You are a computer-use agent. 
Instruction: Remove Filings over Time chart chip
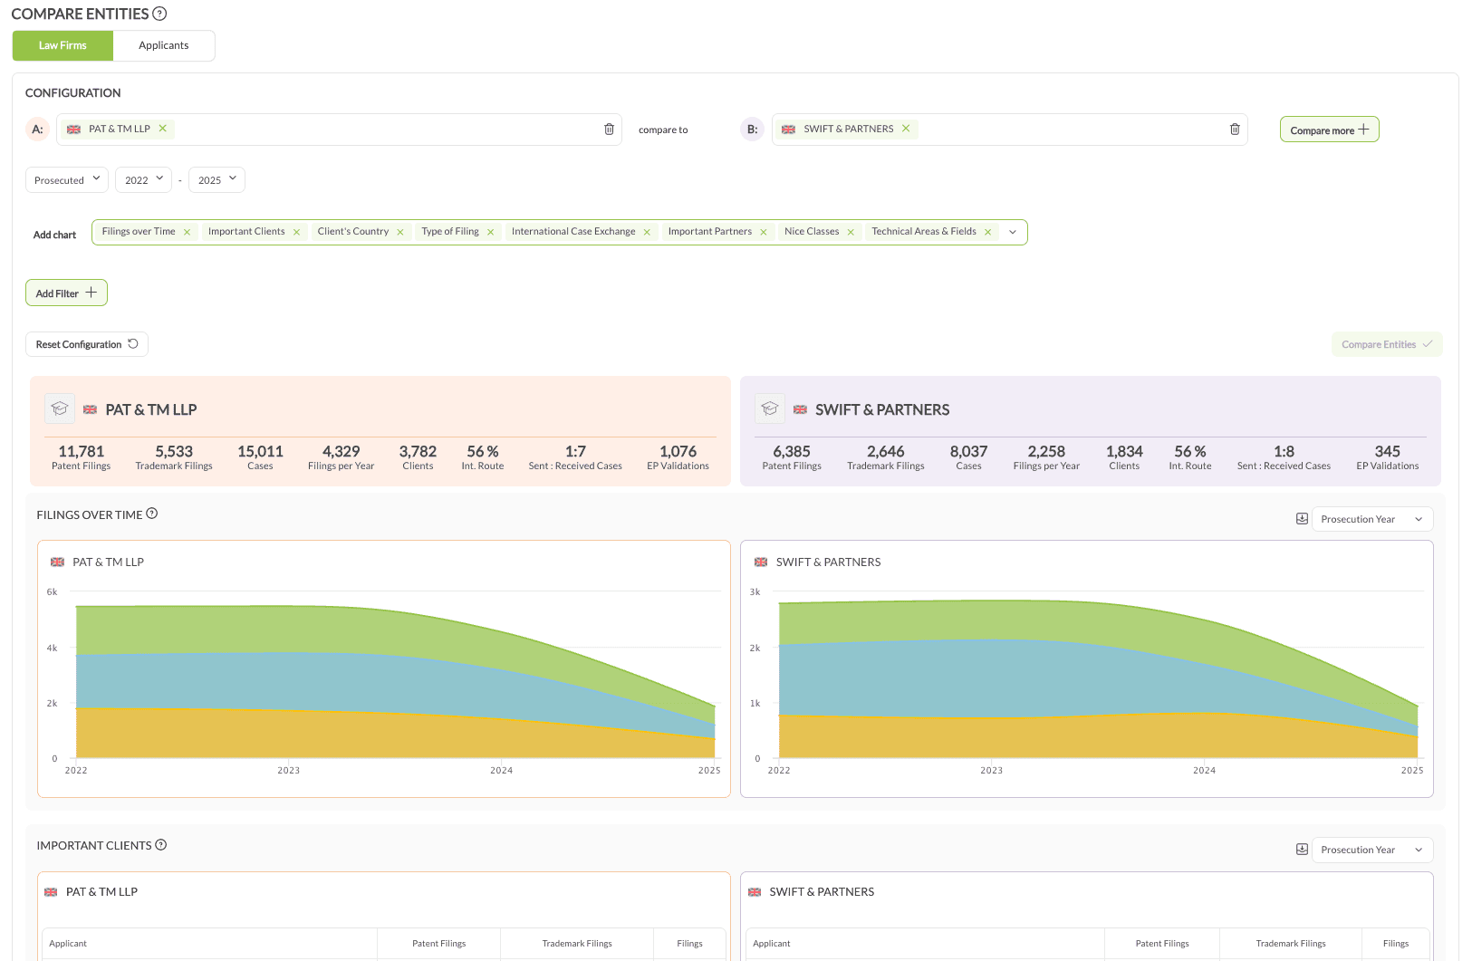point(188,232)
